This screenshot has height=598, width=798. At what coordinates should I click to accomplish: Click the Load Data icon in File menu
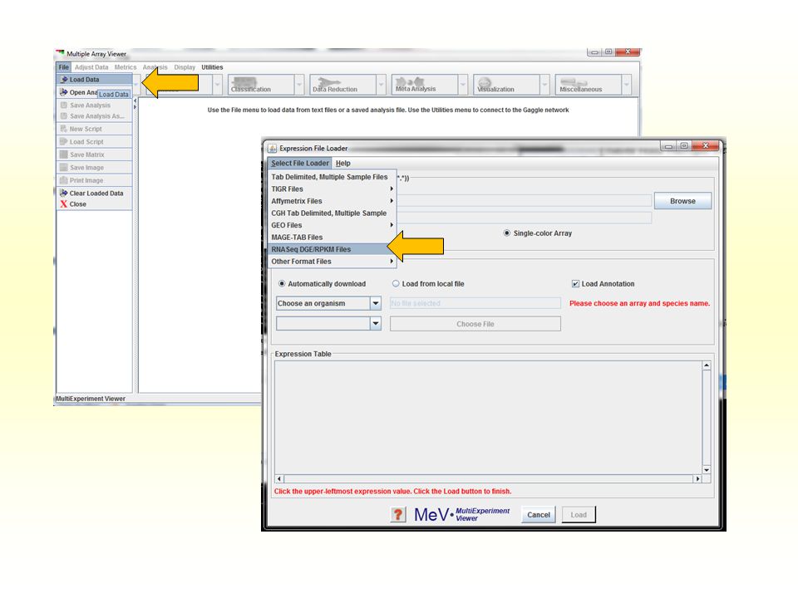(64, 80)
